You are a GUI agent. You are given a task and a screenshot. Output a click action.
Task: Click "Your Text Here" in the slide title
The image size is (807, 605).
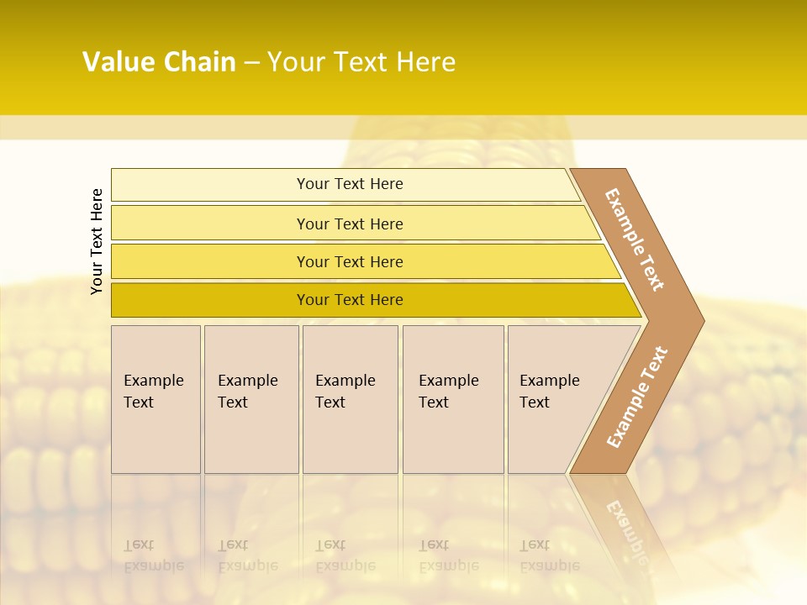click(361, 62)
